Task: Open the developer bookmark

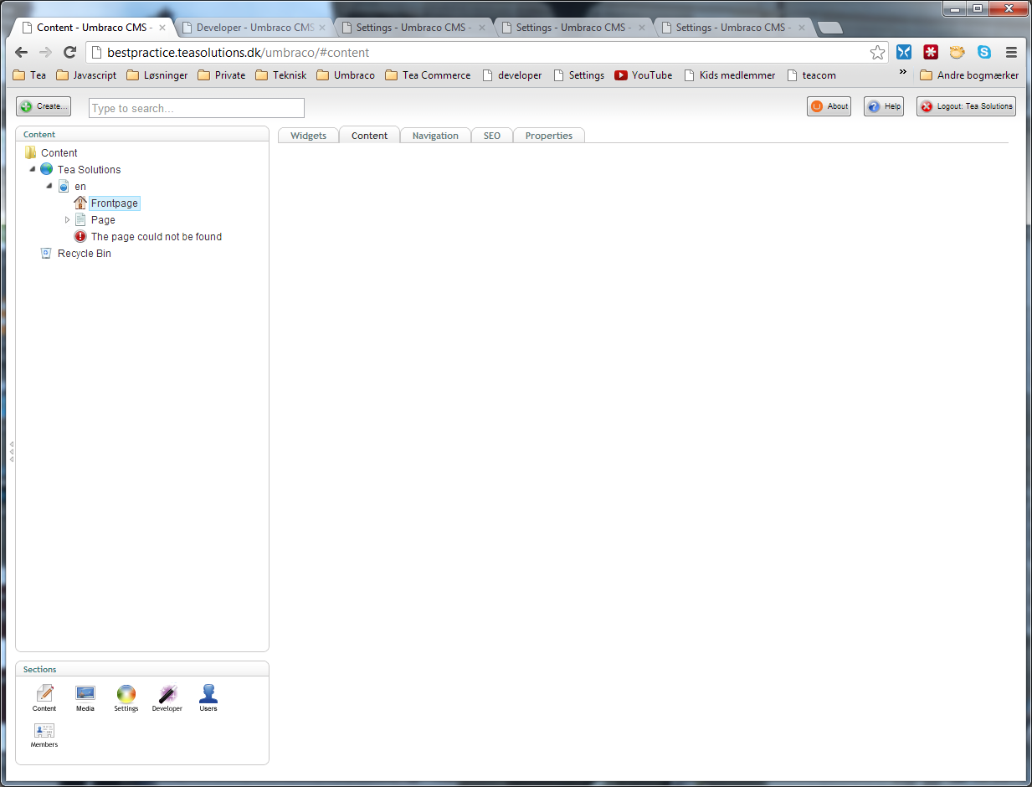Action: 511,75
